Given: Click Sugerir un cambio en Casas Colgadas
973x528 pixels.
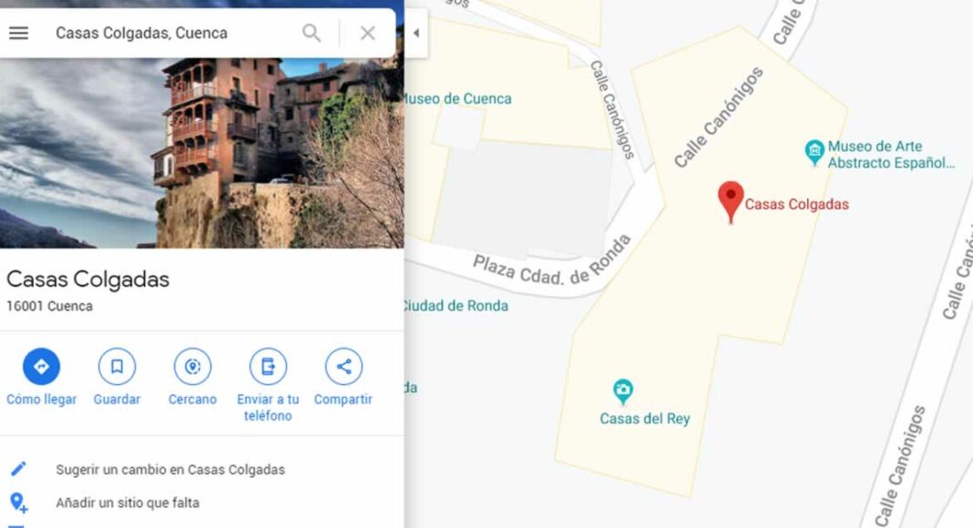Looking at the screenshot, I should coord(170,470).
